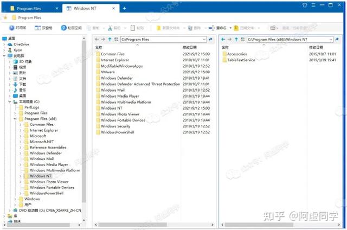347x230 pixels.
Task: Click the Delete (删除) toolbar icon
Action: 190,28
